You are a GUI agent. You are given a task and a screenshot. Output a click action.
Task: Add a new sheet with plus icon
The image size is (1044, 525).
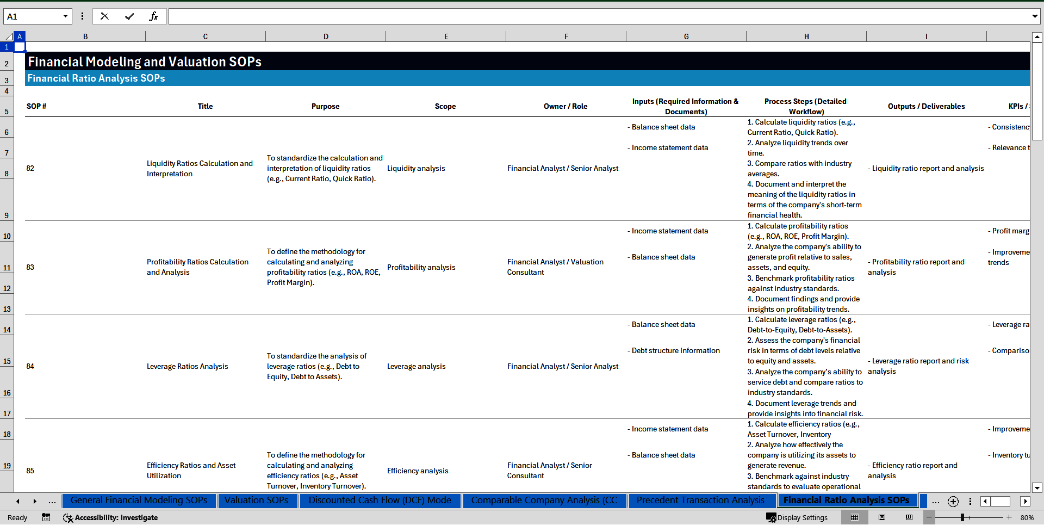point(953,501)
